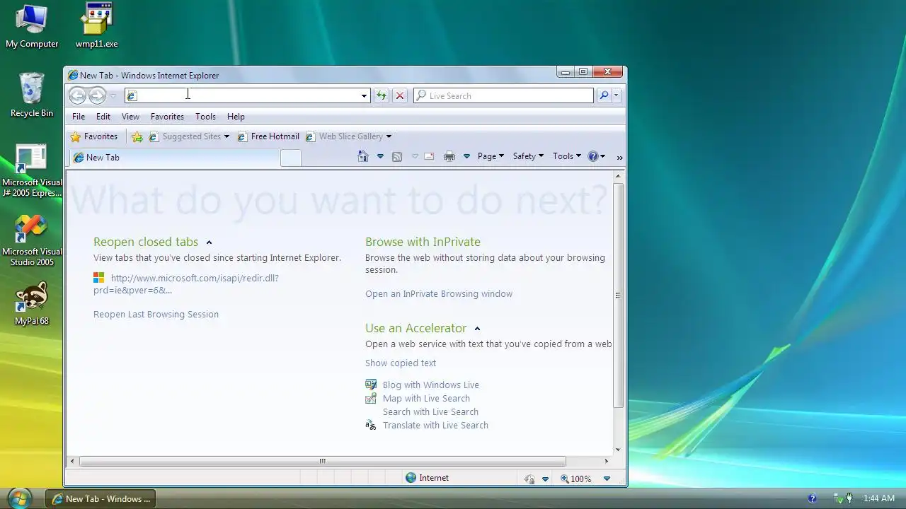Select the Recycle Bin desktop icon
Image resolution: width=906 pixels, height=509 pixels.
click(x=32, y=95)
